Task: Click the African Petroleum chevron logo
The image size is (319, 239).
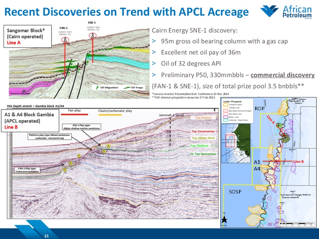Action: click(270, 11)
